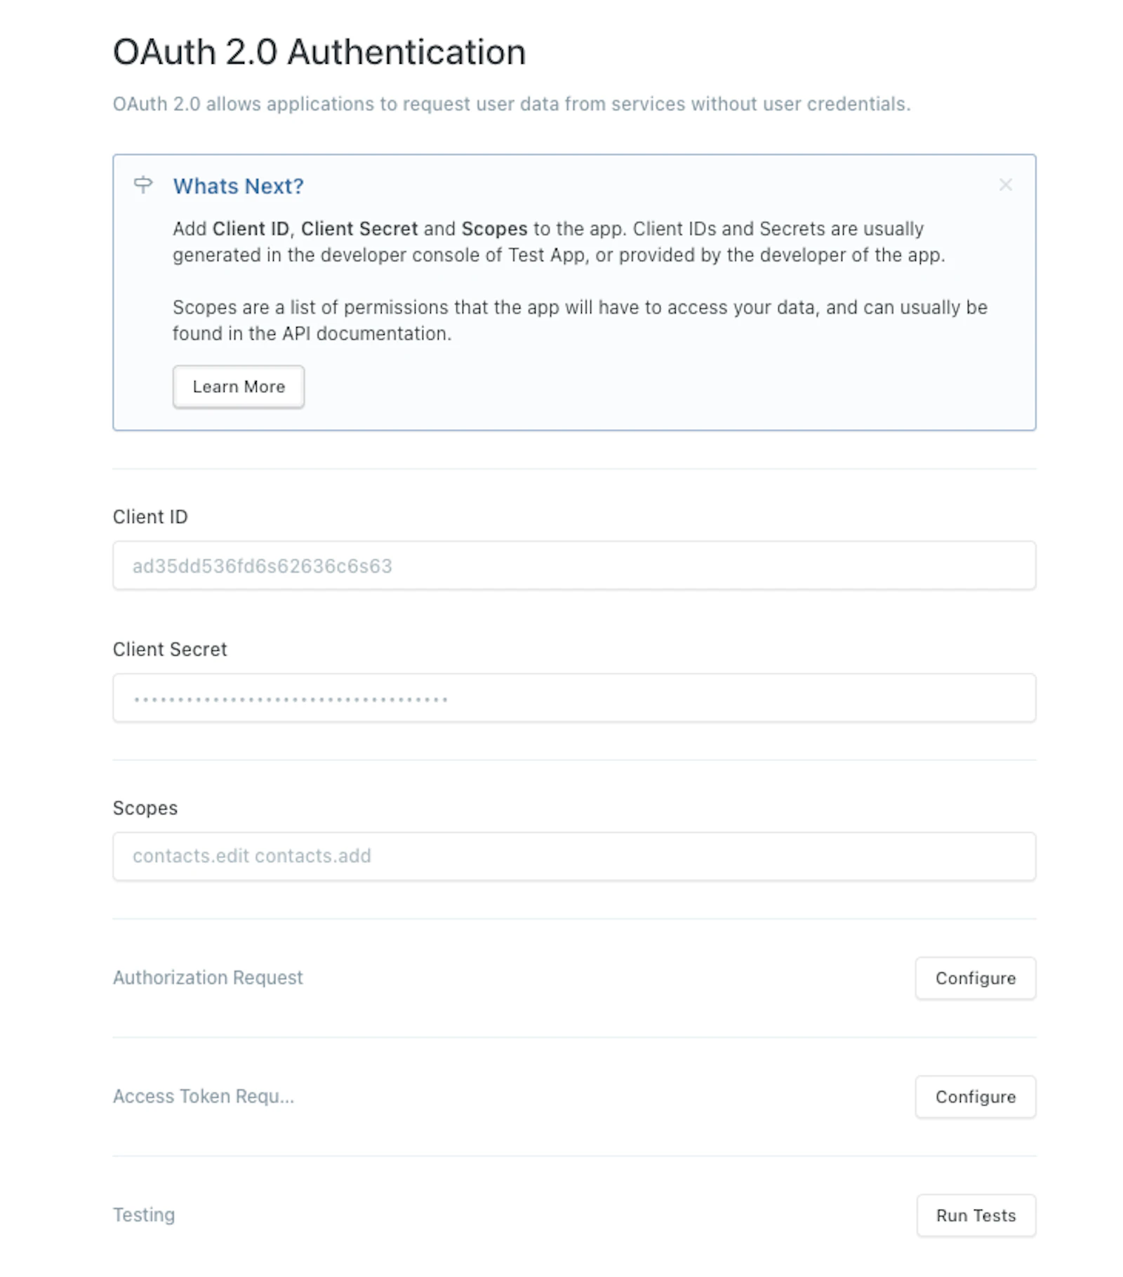Configure the Authorization Request
The width and height of the screenshot is (1123, 1277).
(x=975, y=978)
